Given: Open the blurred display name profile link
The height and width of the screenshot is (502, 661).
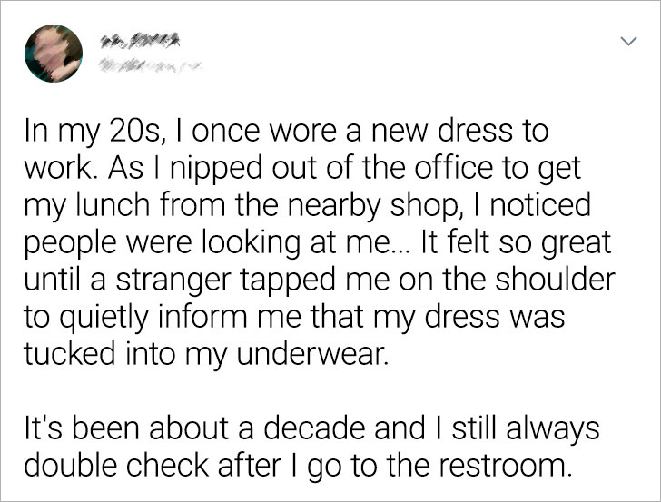Looking at the screenshot, I should tap(140, 41).
